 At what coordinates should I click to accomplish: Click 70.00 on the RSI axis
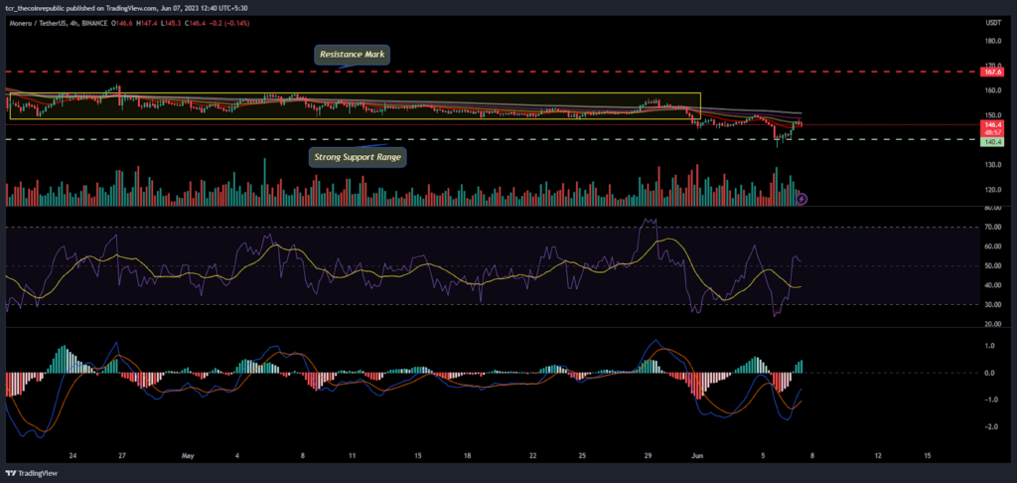[x=993, y=228]
